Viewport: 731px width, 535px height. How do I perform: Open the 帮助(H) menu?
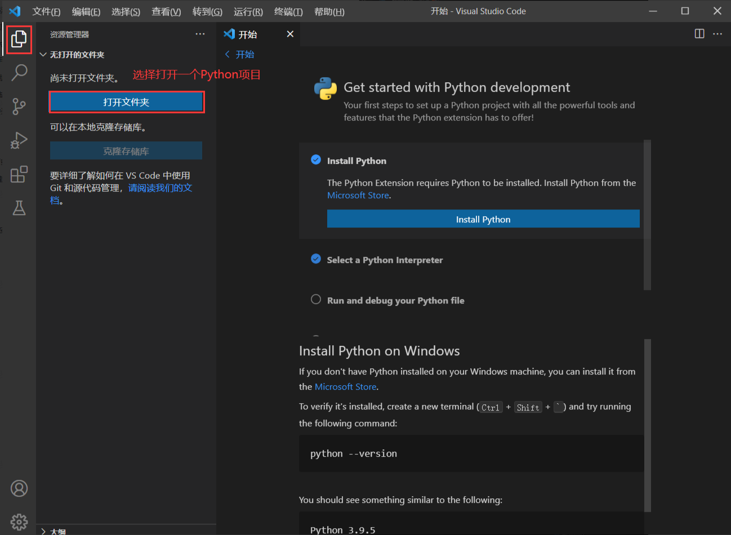click(x=329, y=12)
